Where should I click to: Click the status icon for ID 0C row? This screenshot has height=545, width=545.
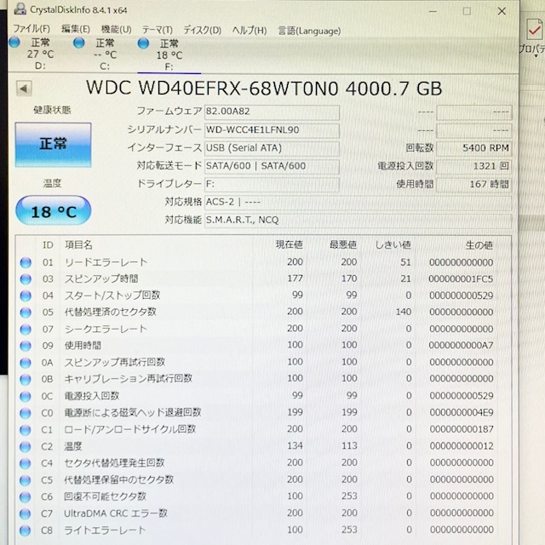(26, 396)
